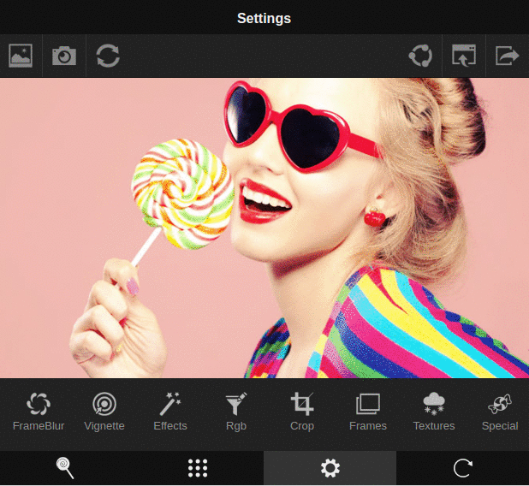Click the two-arrow sync icon
This screenshot has height=486, width=529.
click(108, 56)
